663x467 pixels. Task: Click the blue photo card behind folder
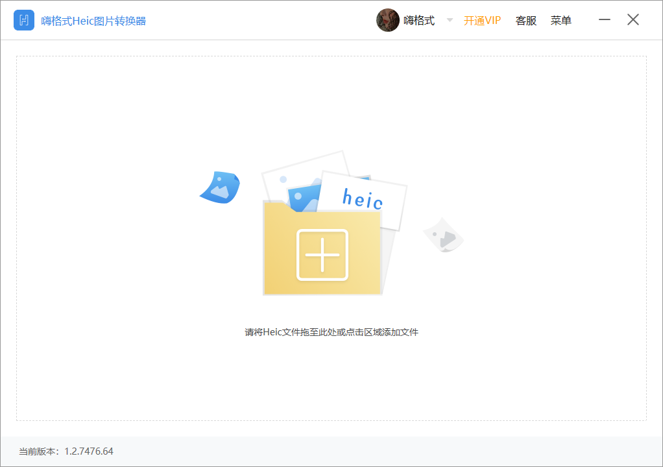point(302,196)
